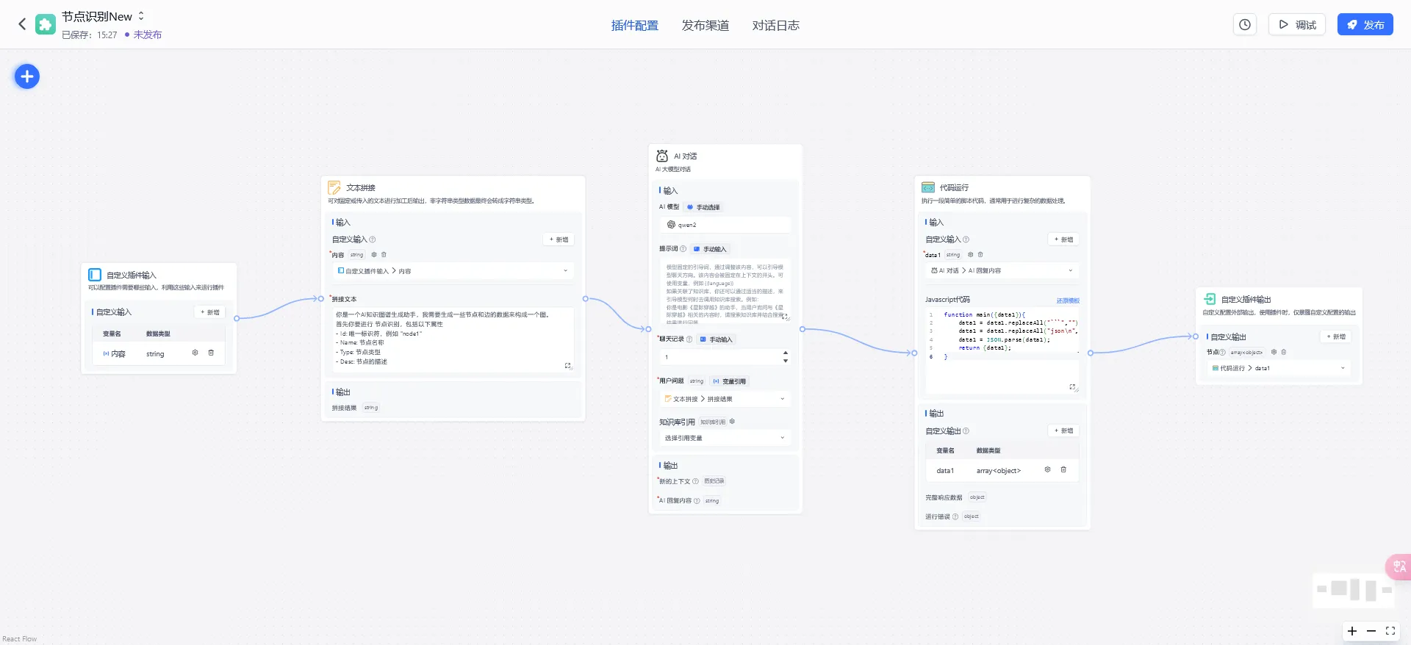
Task: Delete 内容 variable row in 自定义插件输入 node
Action: point(211,353)
